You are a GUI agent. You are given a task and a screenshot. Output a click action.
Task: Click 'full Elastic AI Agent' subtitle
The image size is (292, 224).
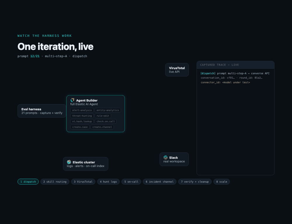point(84,104)
